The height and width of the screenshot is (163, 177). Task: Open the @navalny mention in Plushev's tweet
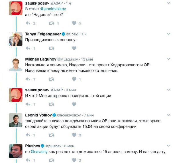point(39,152)
